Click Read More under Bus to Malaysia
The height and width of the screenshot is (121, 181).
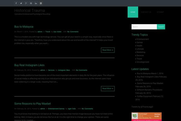(108, 50)
